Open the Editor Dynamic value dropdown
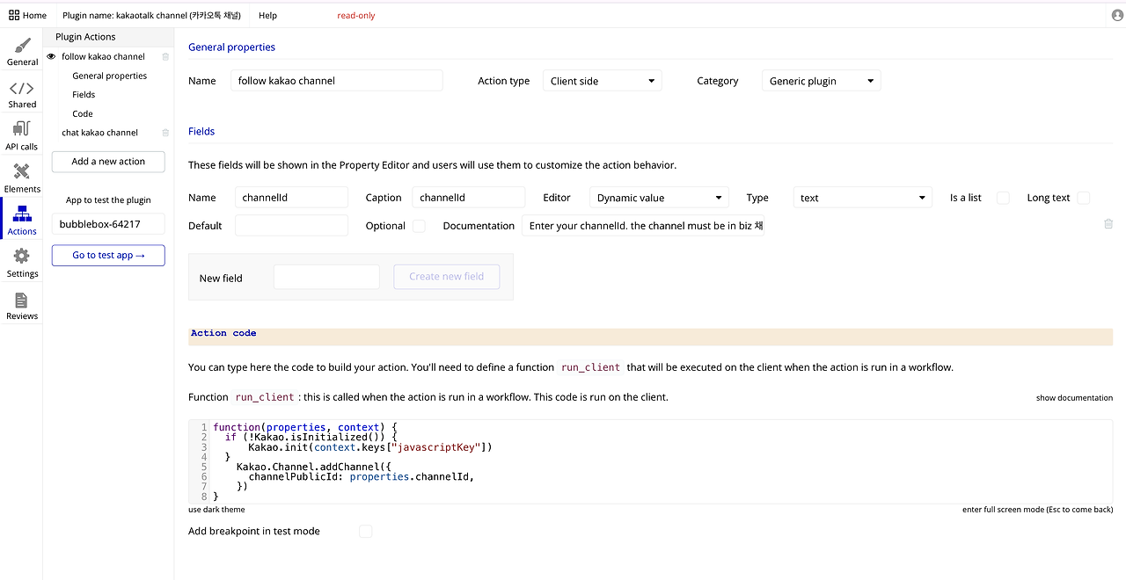 point(659,198)
